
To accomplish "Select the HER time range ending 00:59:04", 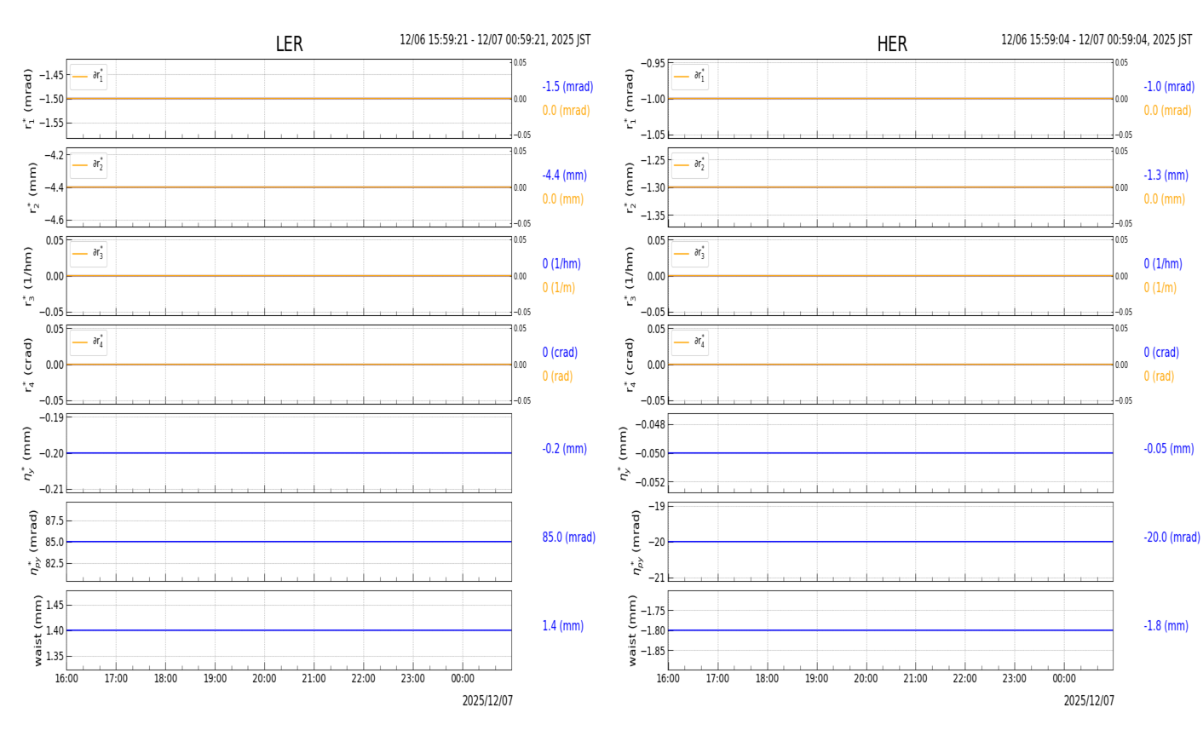I will point(1097,40).
